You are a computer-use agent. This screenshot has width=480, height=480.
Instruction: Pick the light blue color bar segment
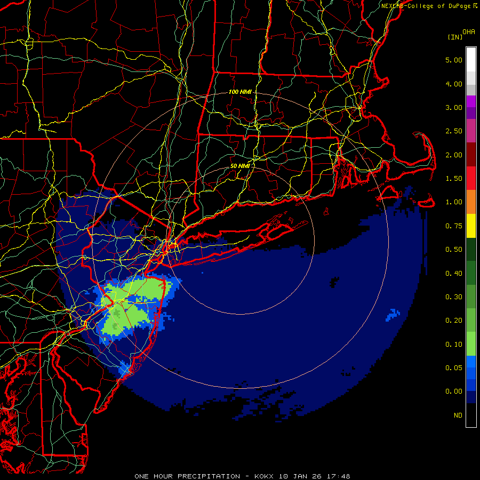[471, 362]
